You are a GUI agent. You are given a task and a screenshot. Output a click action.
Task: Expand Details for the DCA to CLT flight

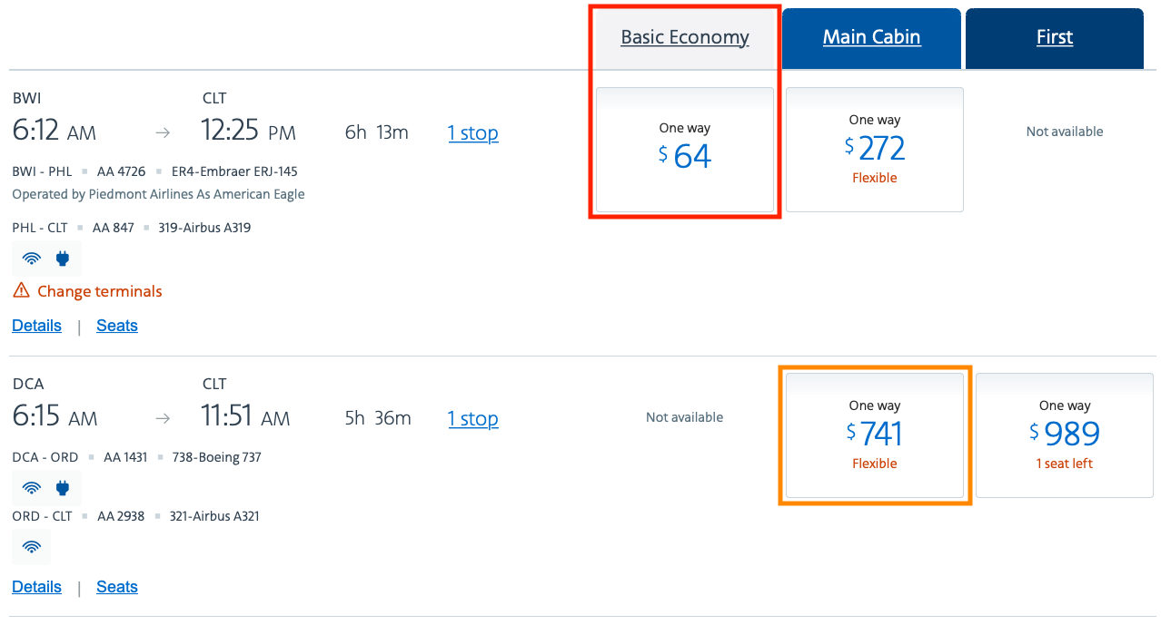pos(37,587)
